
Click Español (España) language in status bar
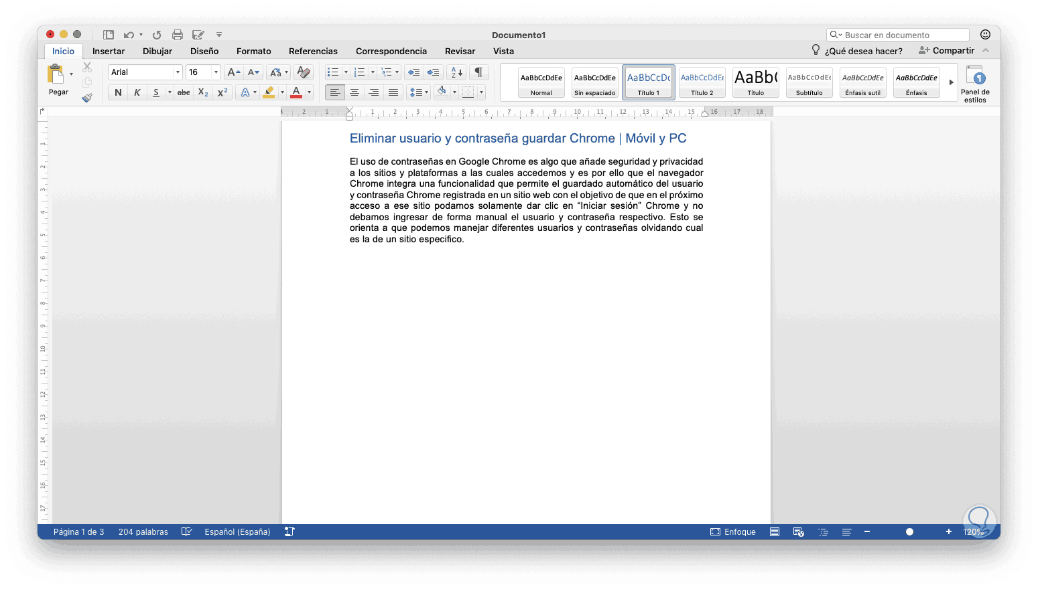[237, 532]
